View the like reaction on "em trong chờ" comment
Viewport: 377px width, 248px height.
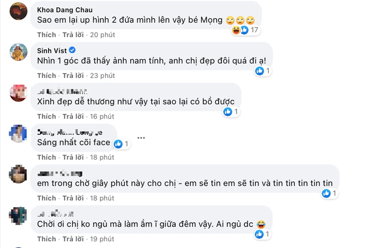pos(327,193)
